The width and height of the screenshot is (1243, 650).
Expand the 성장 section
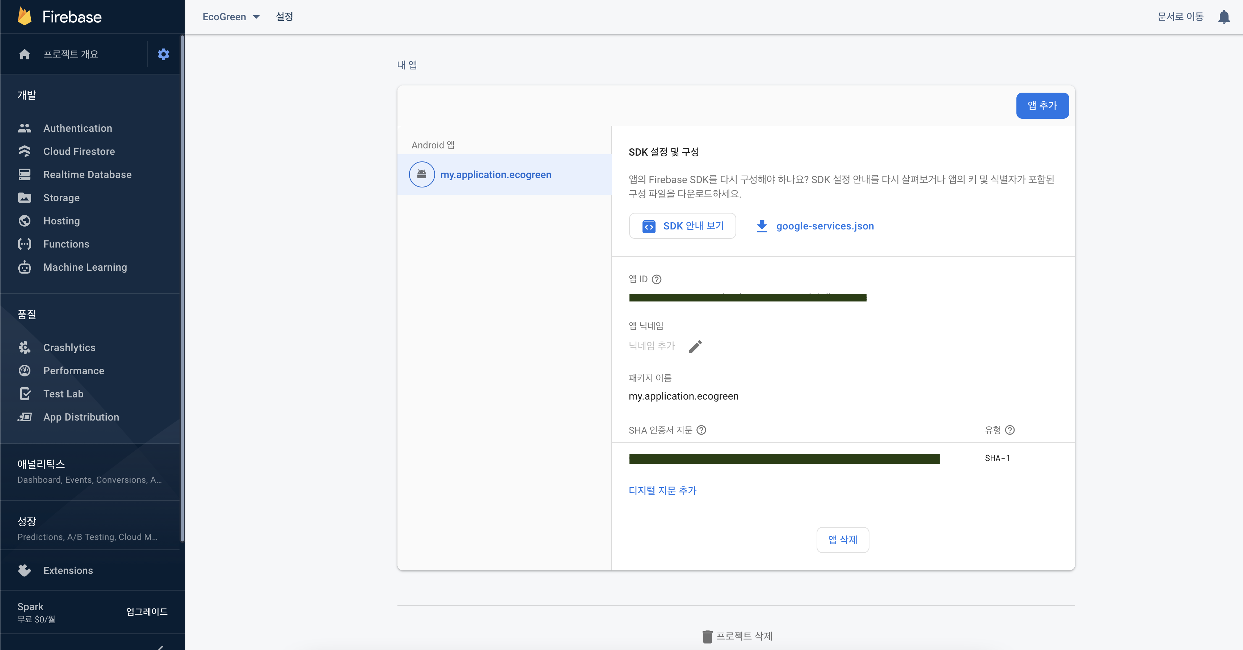pos(90,528)
